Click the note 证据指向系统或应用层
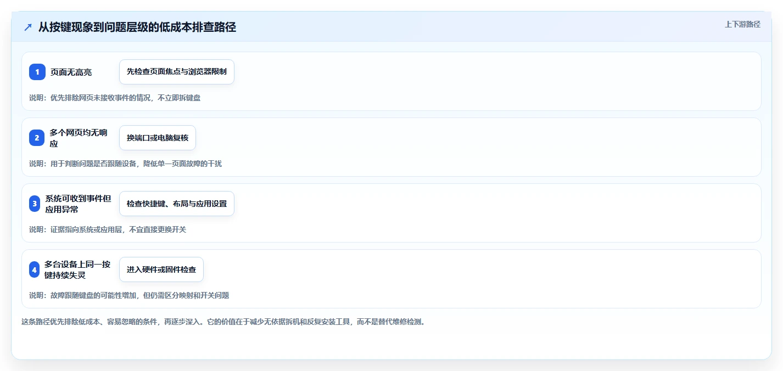The image size is (783, 371). coord(108,229)
